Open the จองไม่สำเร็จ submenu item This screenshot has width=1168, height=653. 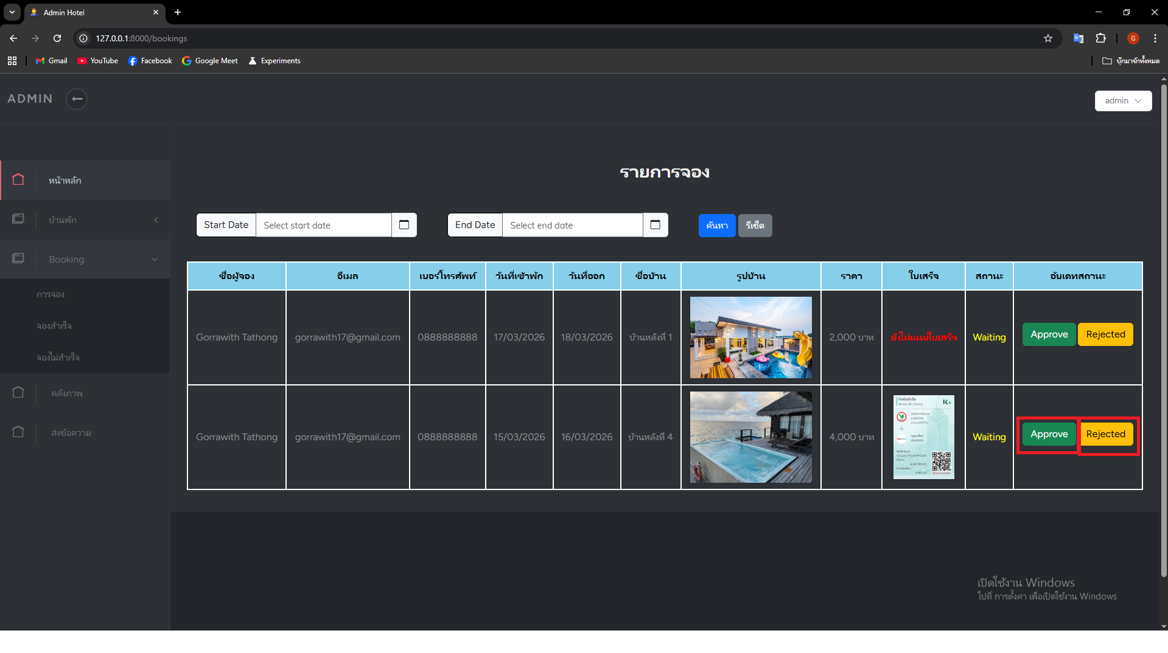pos(58,358)
